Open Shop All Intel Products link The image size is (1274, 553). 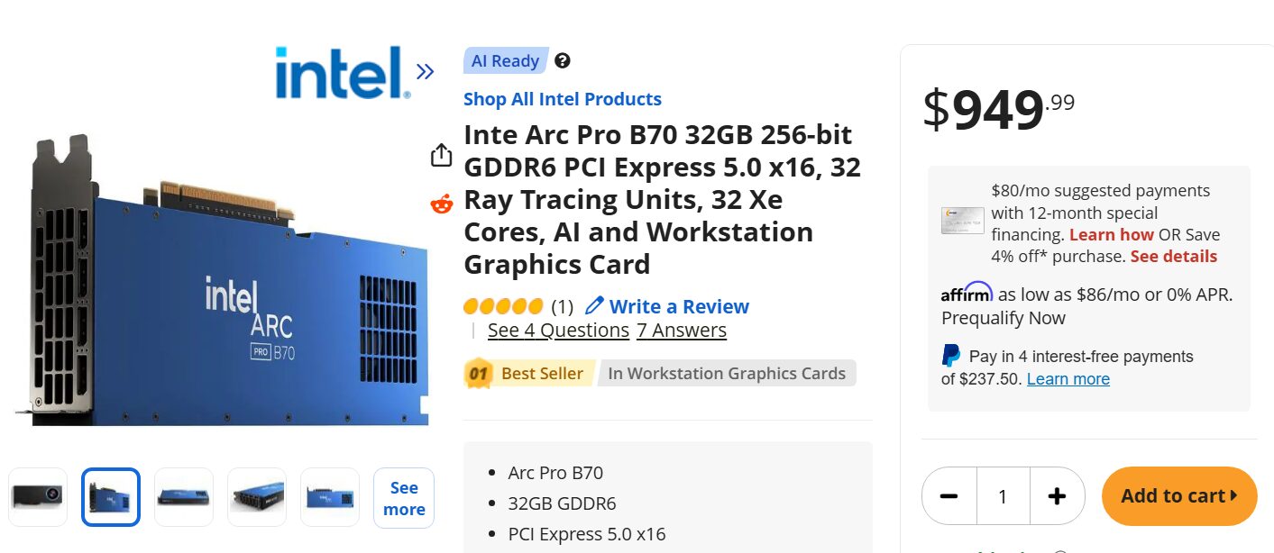point(563,99)
